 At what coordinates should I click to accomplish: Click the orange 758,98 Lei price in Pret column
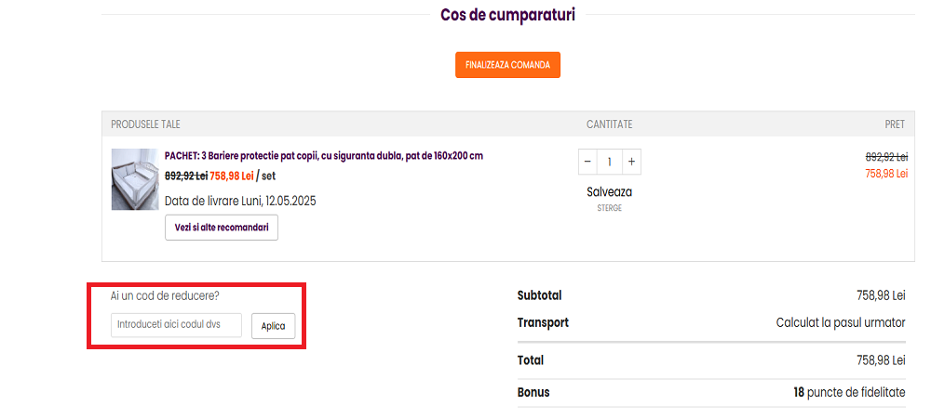[885, 174]
